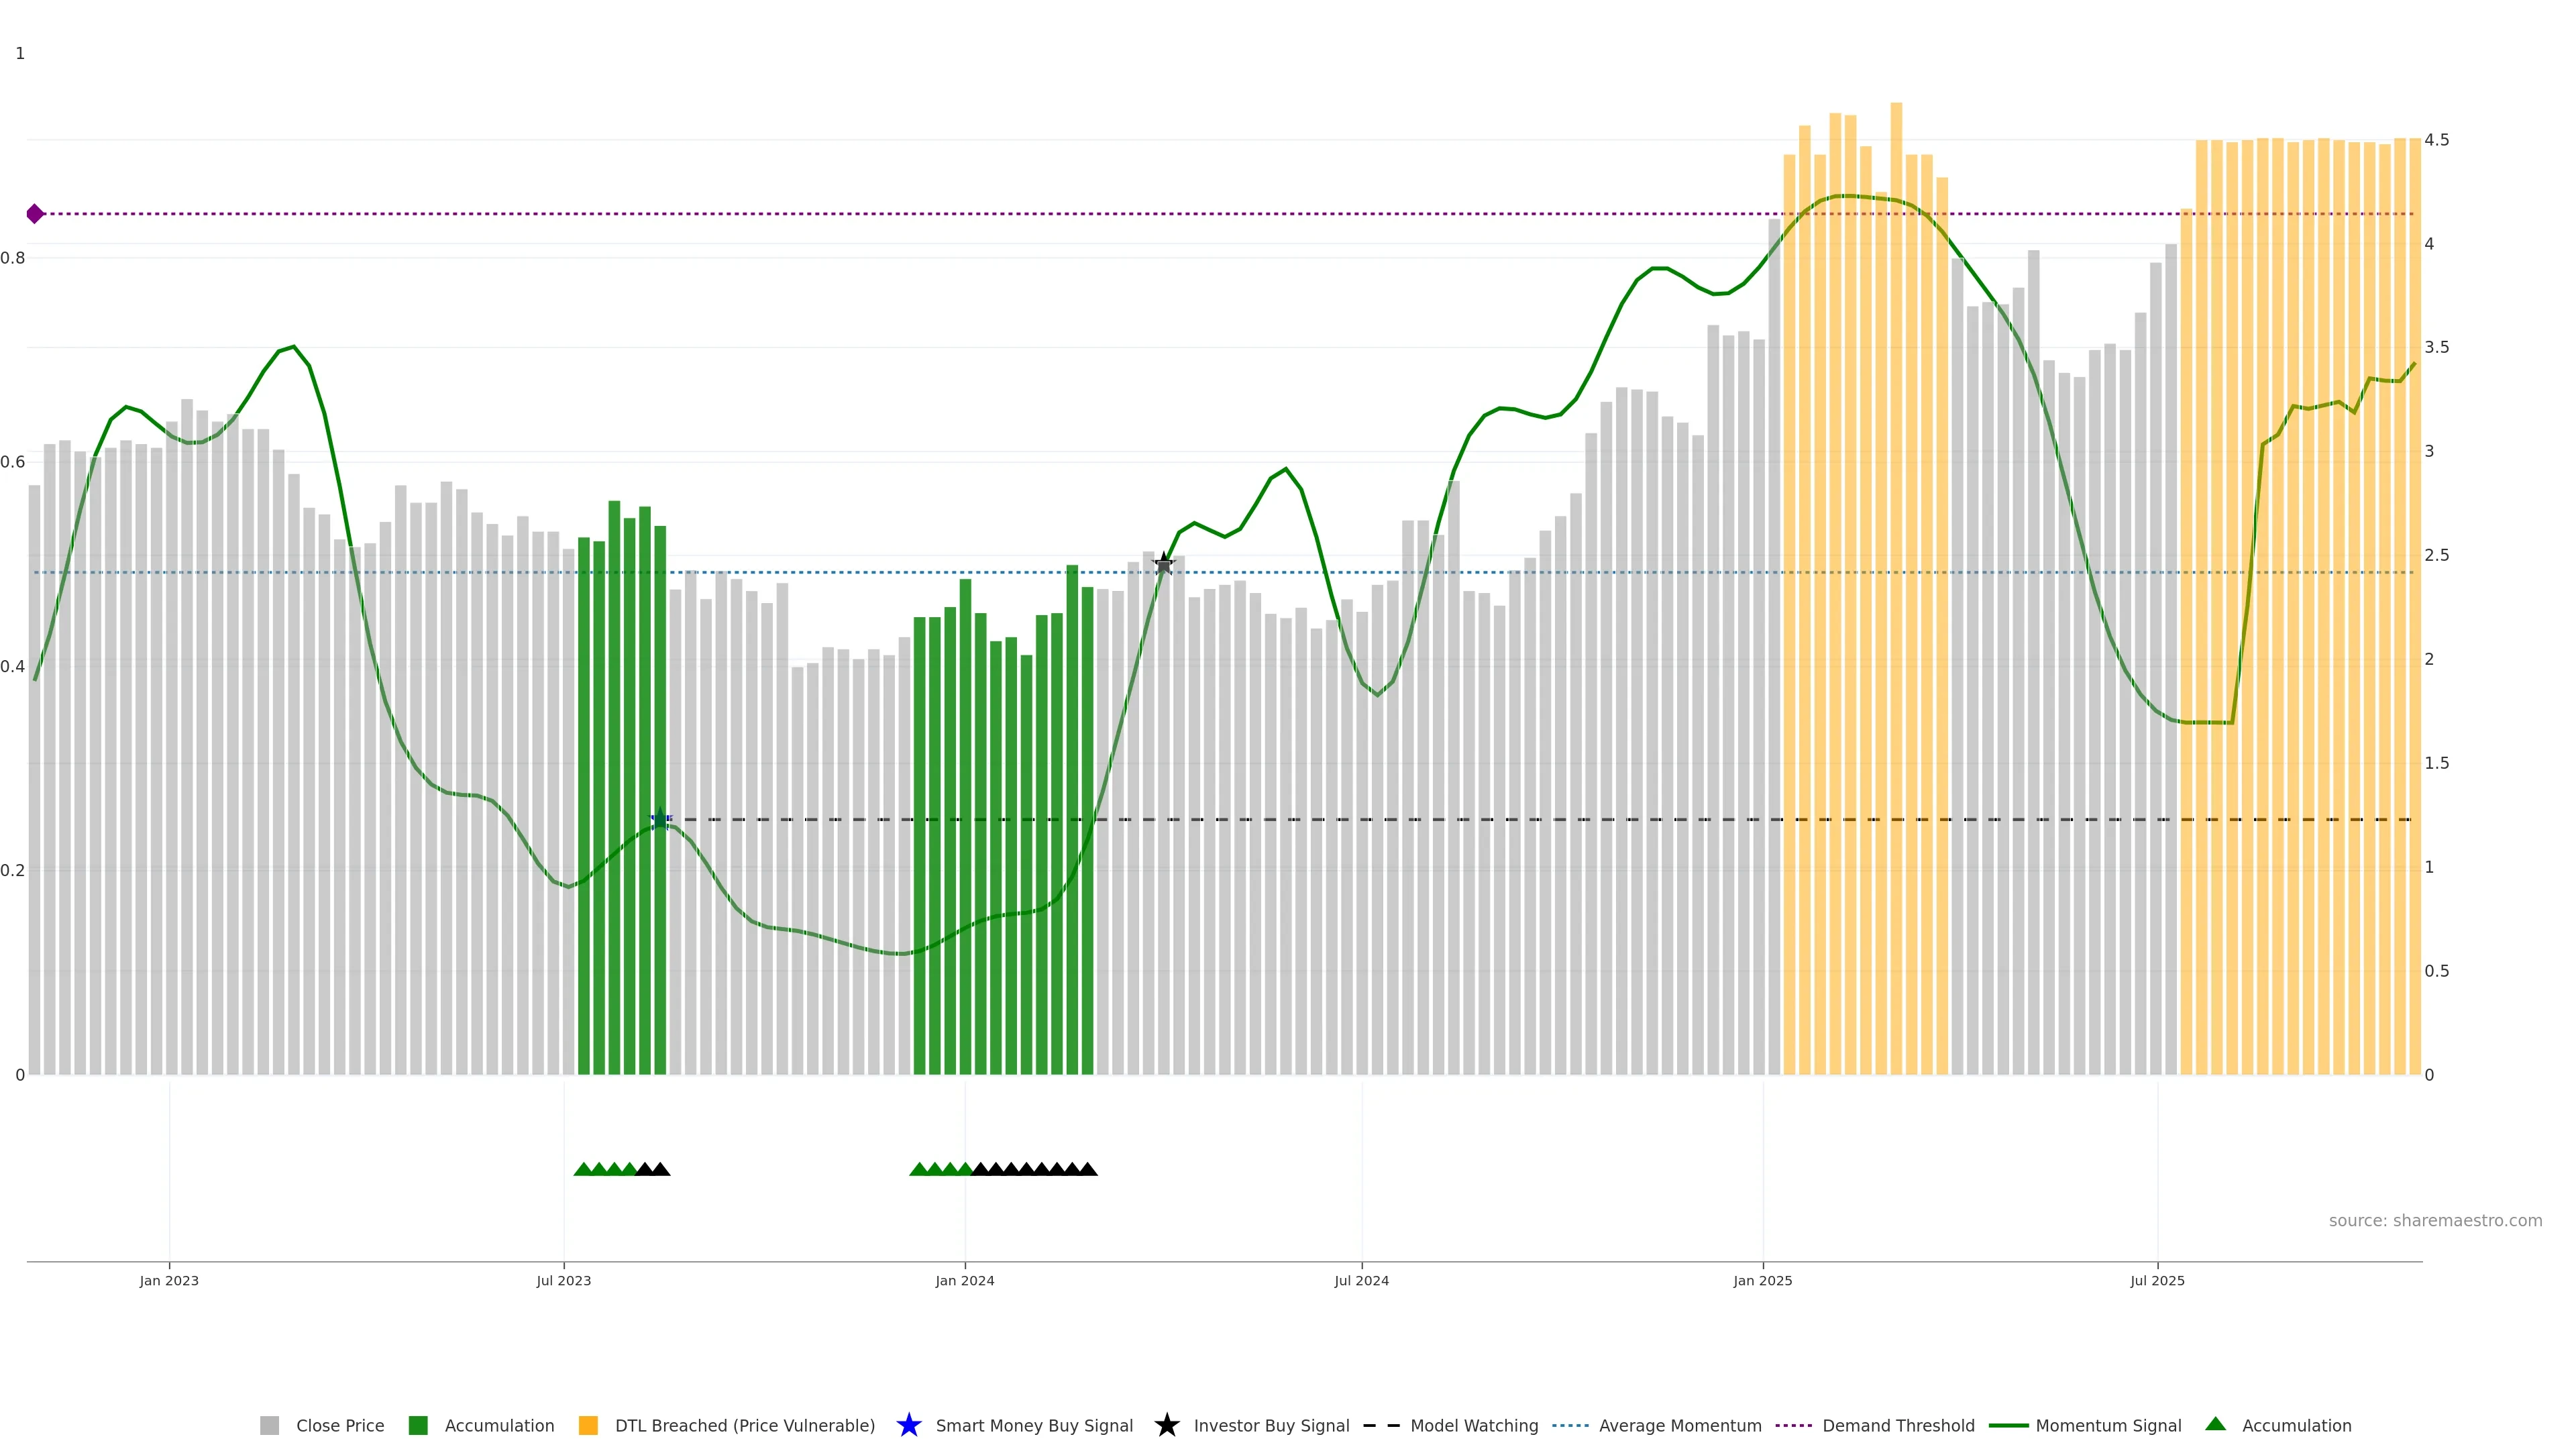Click the green triangle Accumulation legend icon

(x=2215, y=1424)
